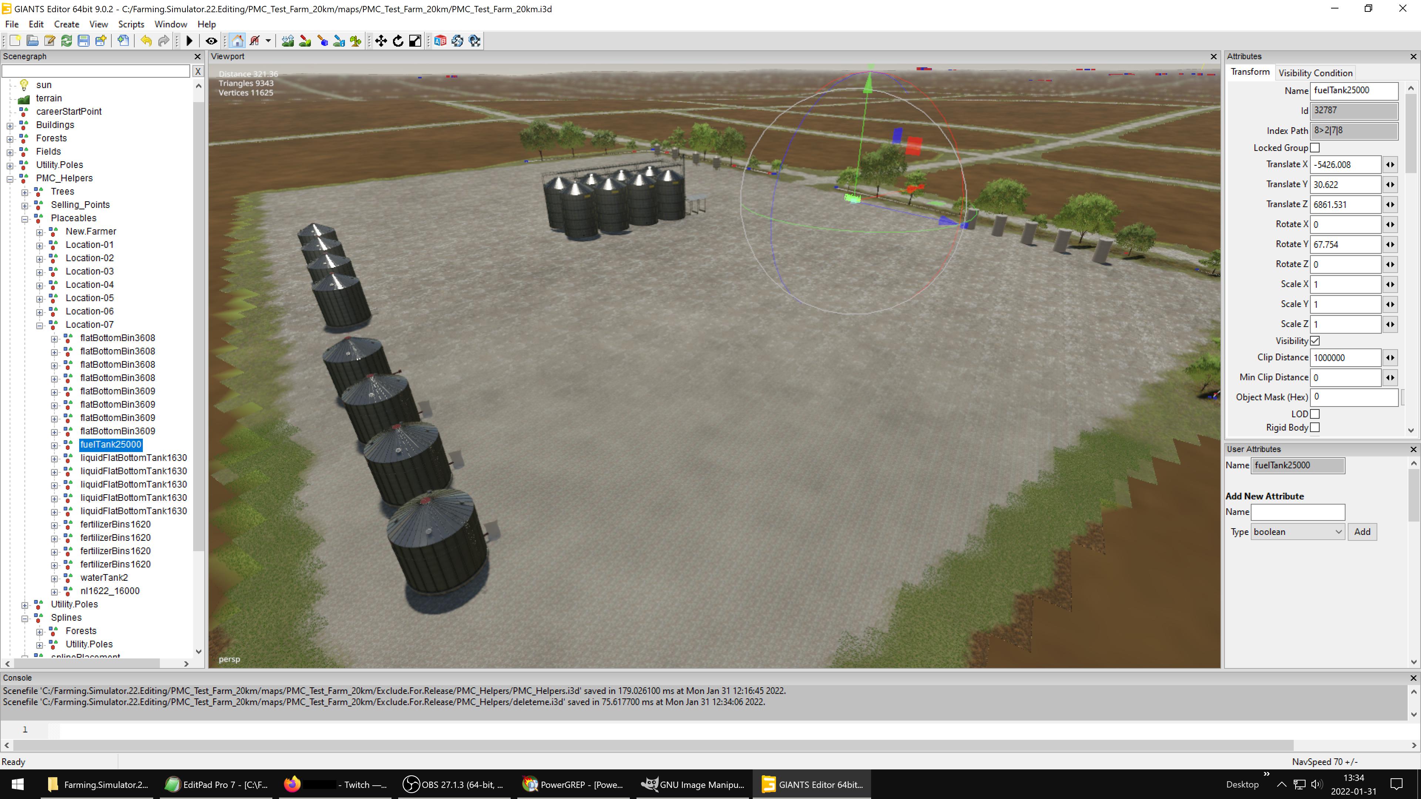
Task: Click the red and blue AB cubes icon
Action: click(x=440, y=41)
